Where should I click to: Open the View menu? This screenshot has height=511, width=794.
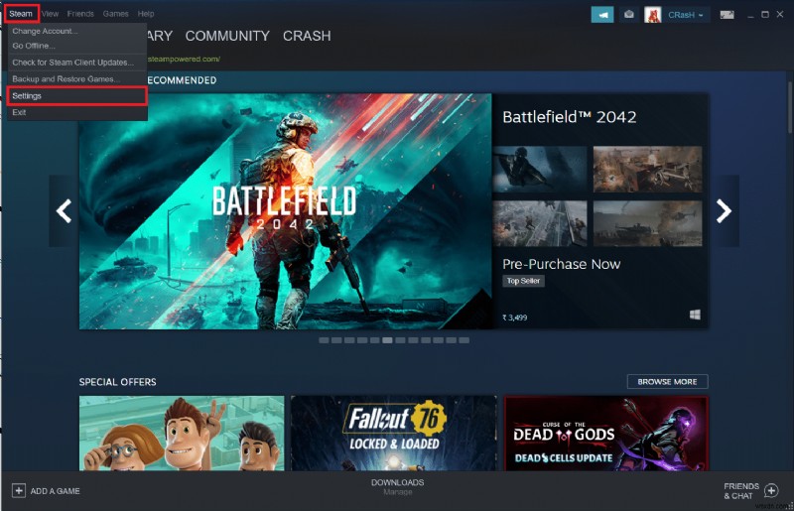[50, 14]
